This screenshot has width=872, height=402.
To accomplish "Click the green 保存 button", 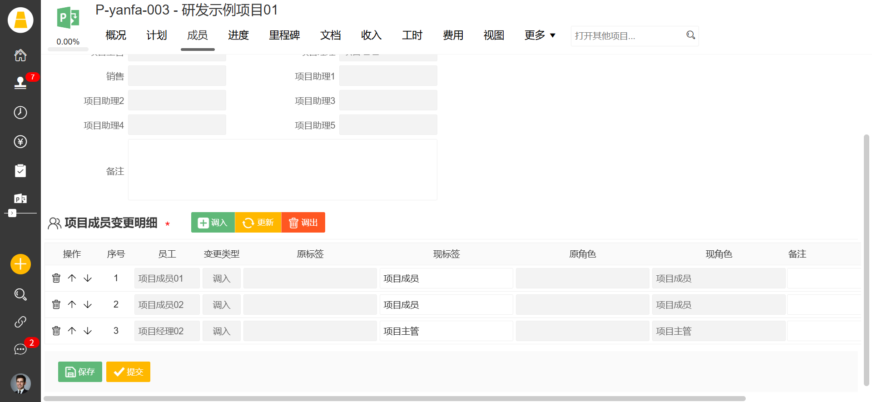I will coord(80,372).
